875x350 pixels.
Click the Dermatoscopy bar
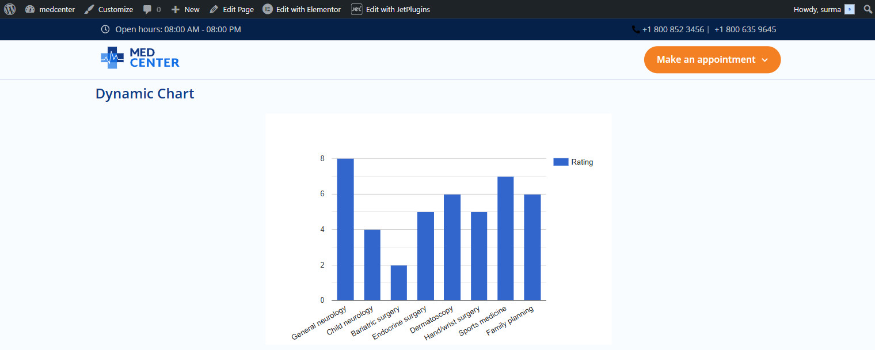[452, 247]
